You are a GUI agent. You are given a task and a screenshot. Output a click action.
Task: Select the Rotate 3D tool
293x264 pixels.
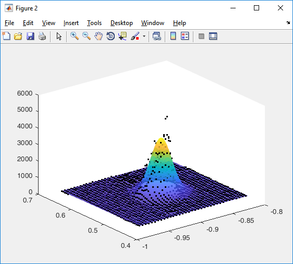click(111, 36)
